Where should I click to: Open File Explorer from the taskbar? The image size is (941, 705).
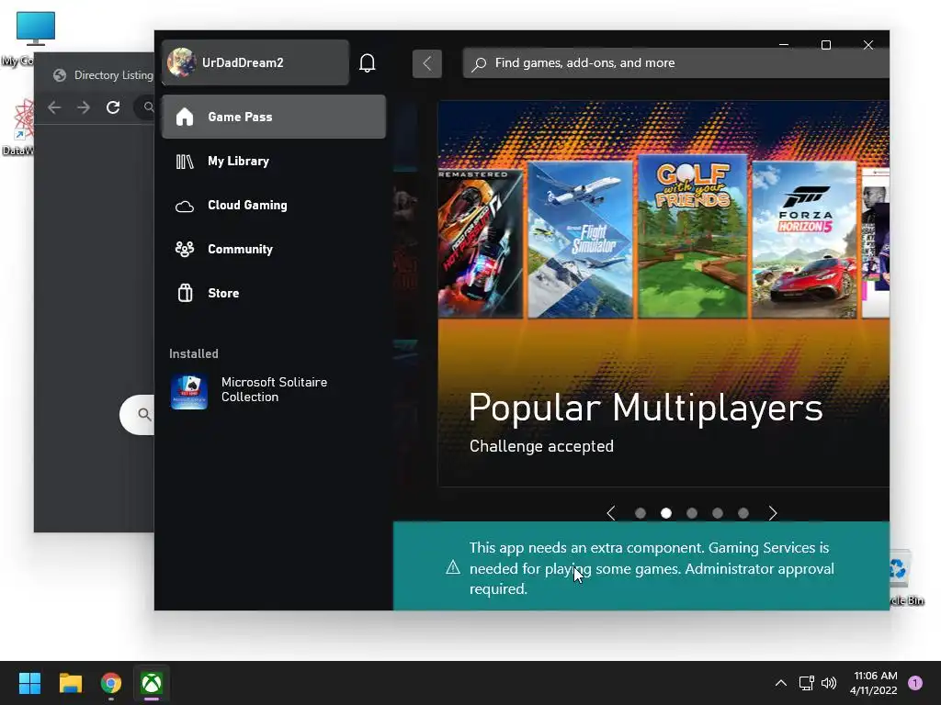click(x=70, y=683)
